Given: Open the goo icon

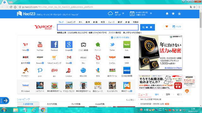Looking at the screenshot, I should (54, 70).
